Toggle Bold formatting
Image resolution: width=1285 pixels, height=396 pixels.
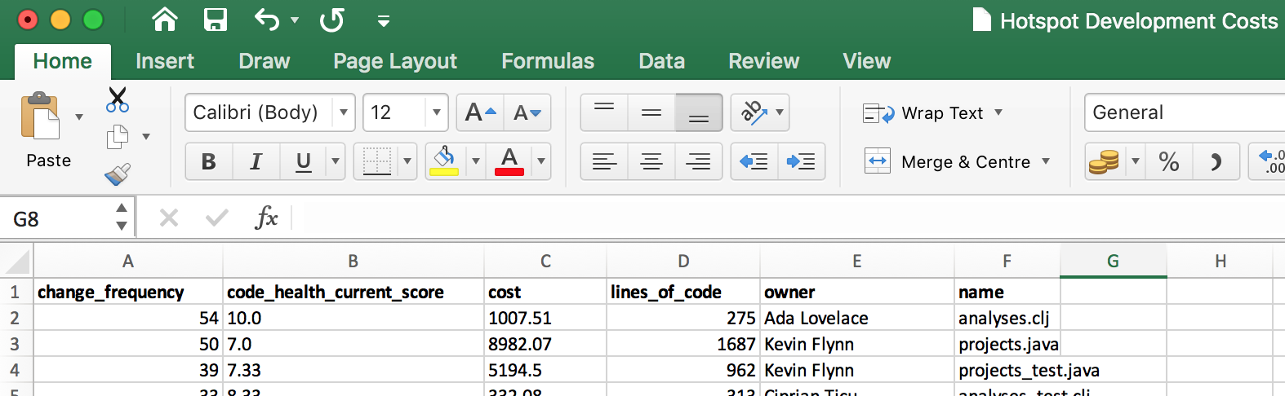208,161
